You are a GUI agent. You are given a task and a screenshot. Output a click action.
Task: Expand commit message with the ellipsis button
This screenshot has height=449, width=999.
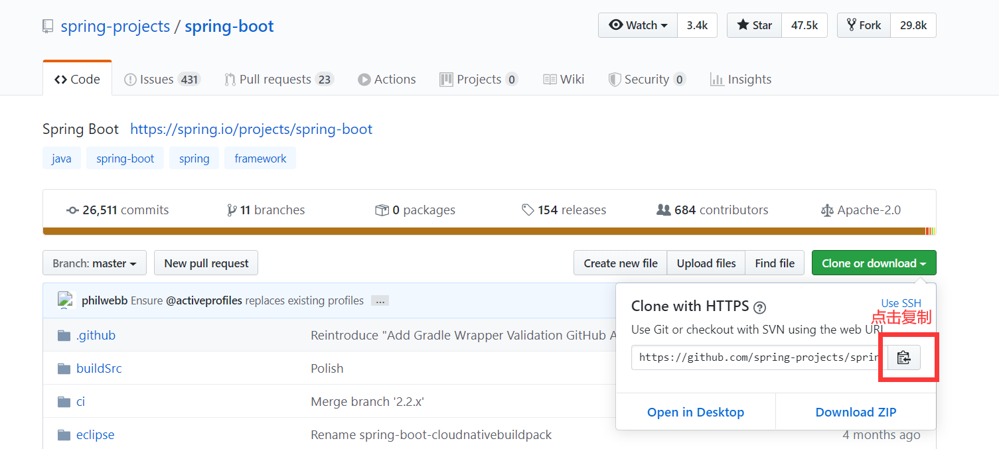click(380, 300)
